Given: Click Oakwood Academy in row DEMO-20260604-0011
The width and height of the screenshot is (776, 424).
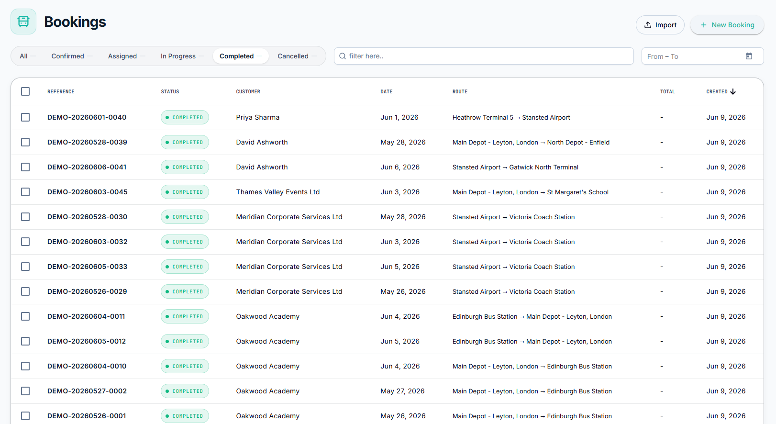Looking at the screenshot, I should tap(267, 316).
